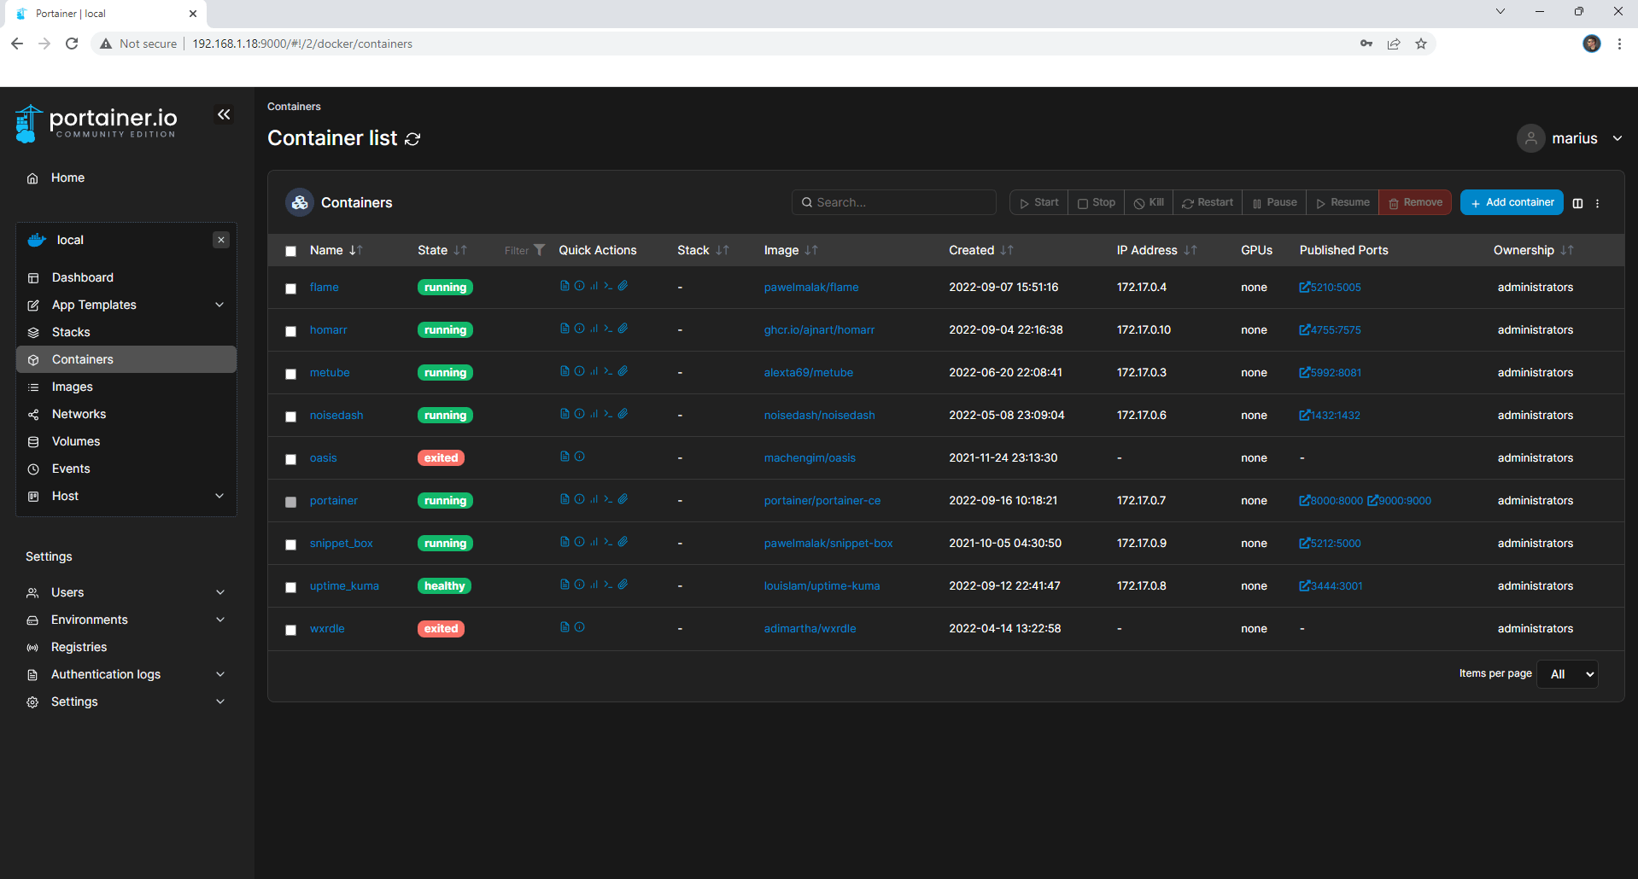
Task: Open stats for the metube container
Action: click(594, 371)
